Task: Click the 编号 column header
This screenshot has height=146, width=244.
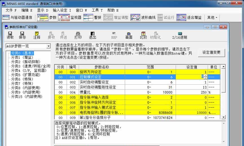Action: [73, 67]
